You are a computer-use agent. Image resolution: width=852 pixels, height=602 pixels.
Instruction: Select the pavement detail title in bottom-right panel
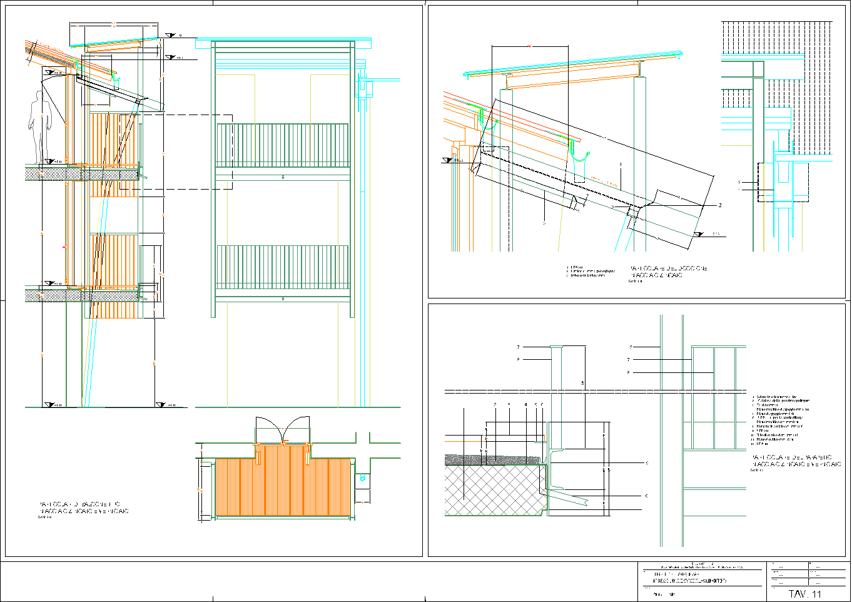(795, 461)
